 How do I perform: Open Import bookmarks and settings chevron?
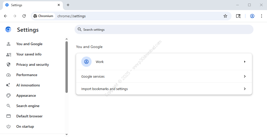coord(244,89)
